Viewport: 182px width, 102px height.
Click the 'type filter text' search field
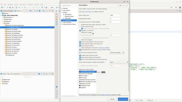pyautogui.click(x=69, y=5)
